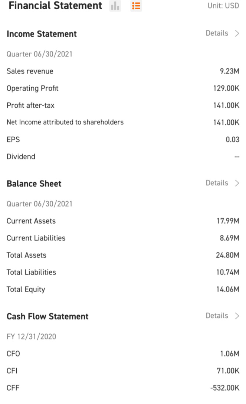Viewport: 246px width, 404px height.
Task: Tap the Sales revenue row
Action: pos(123,71)
